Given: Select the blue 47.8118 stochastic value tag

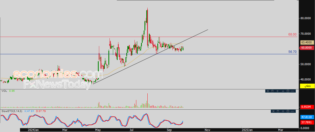Looking at the screenshot, I should (307, 117).
